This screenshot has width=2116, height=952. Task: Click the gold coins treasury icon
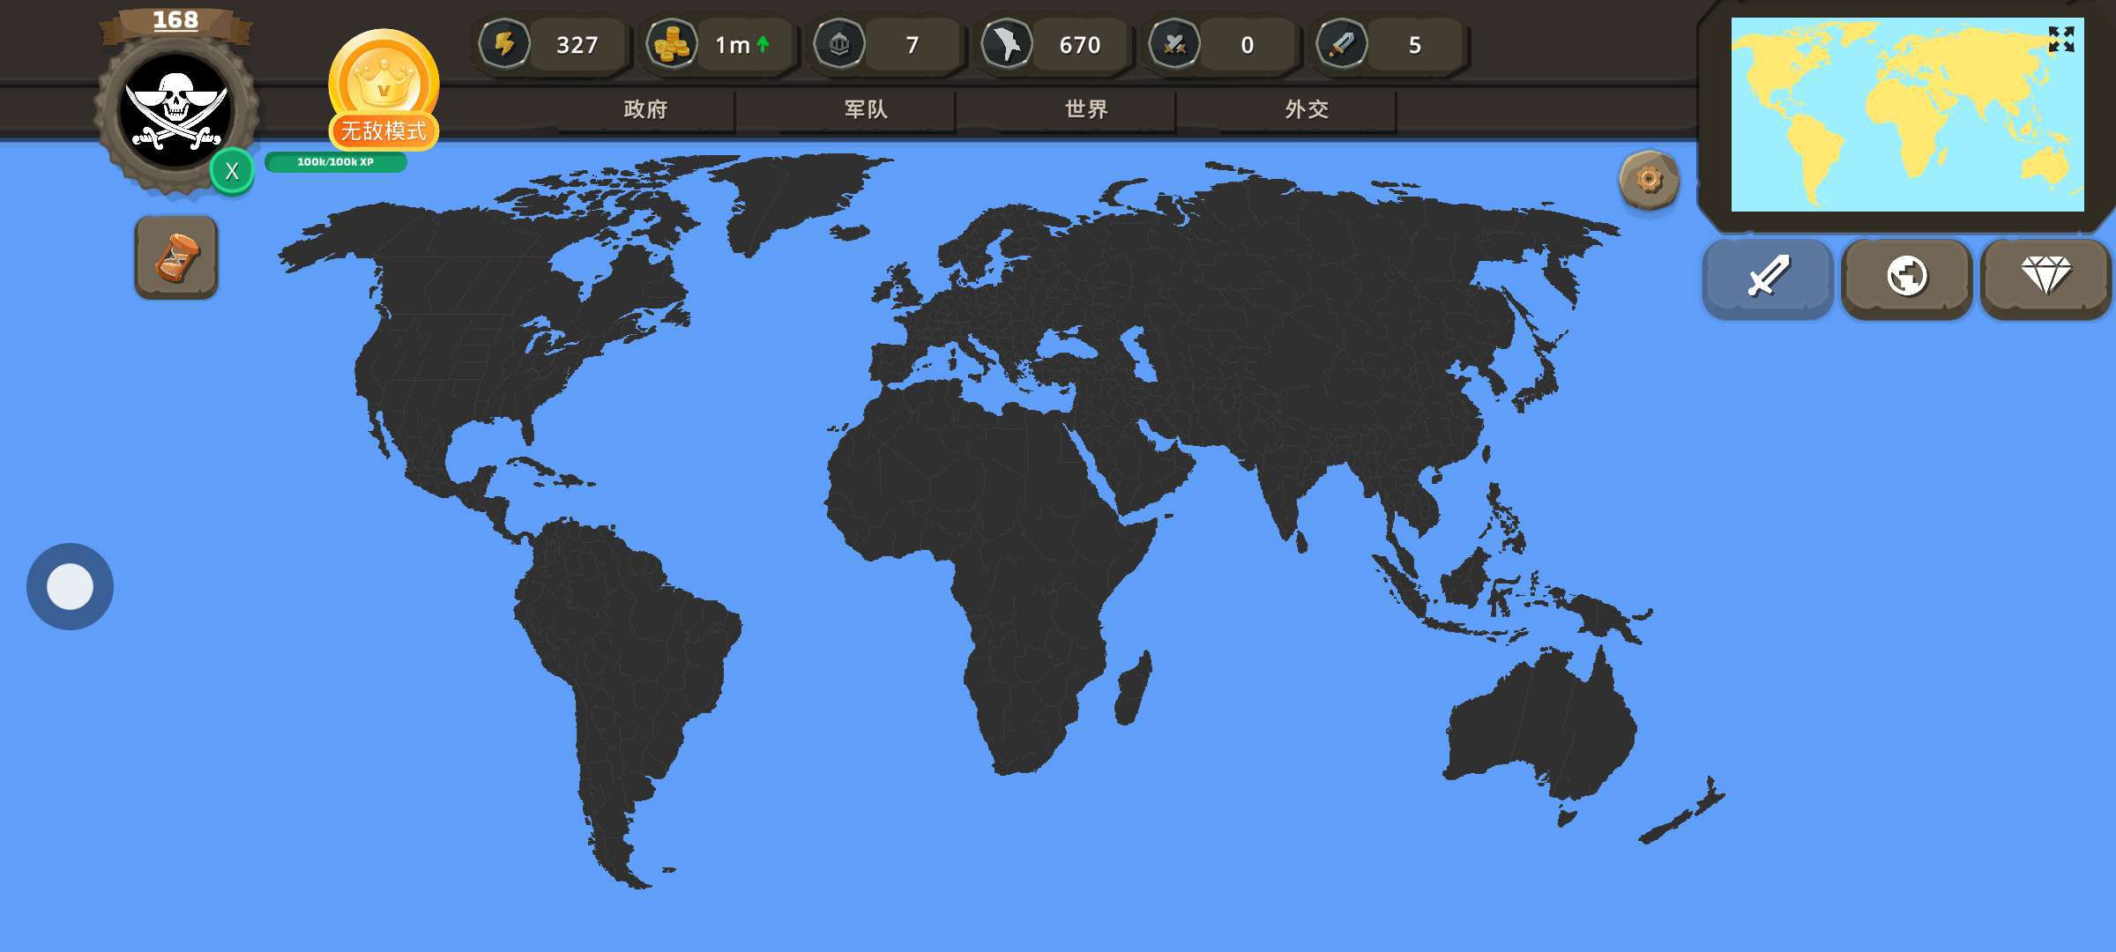(x=672, y=44)
